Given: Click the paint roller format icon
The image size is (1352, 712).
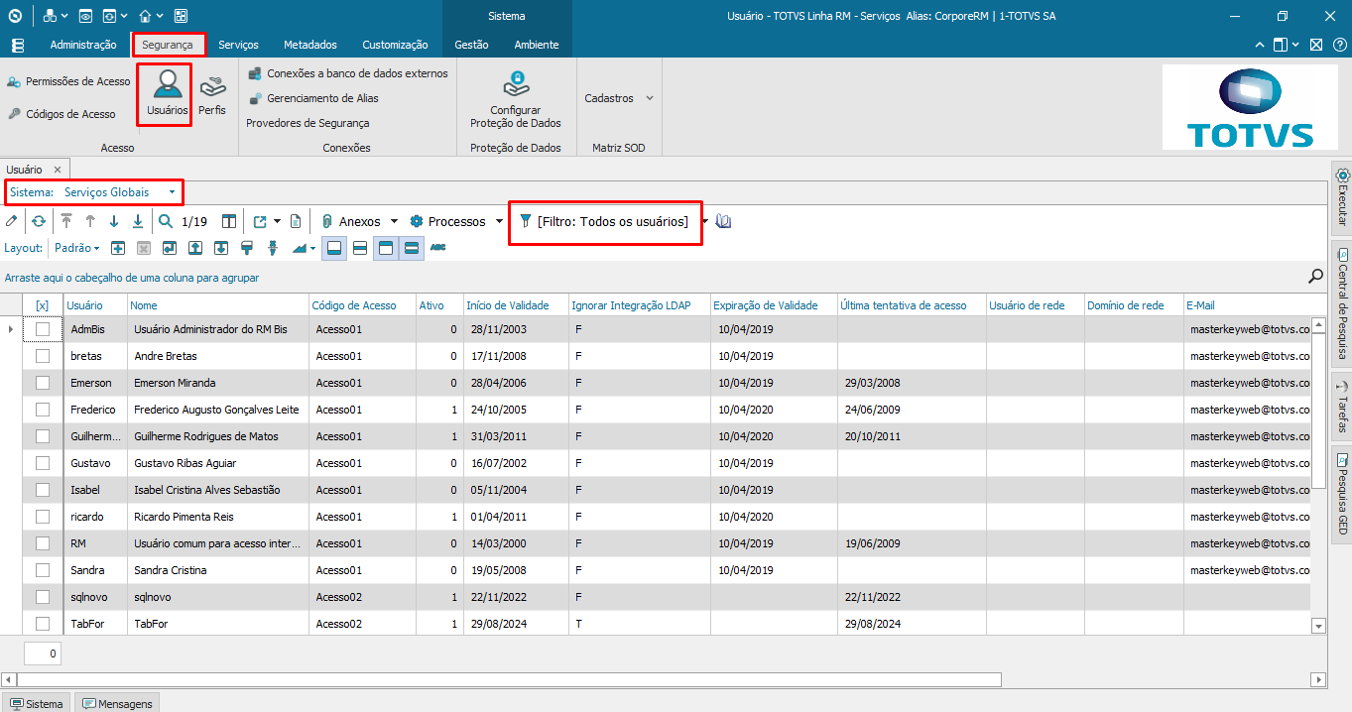Looking at the screenshot, I should 247,248.
